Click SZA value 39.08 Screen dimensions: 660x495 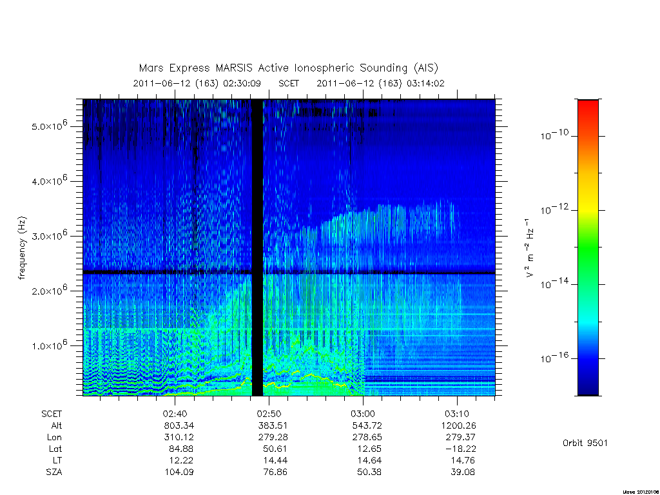coord(463,472)
